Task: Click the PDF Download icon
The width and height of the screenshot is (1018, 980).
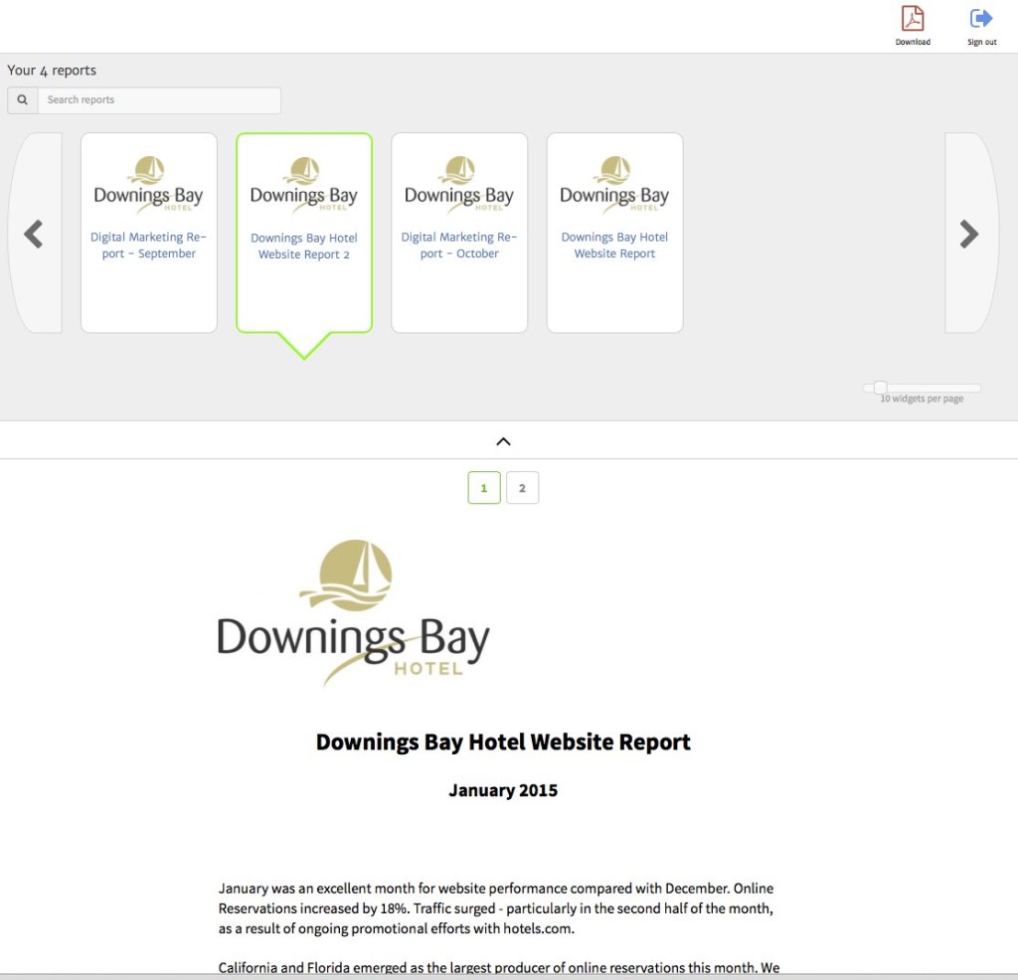Action: pos(913,20)
